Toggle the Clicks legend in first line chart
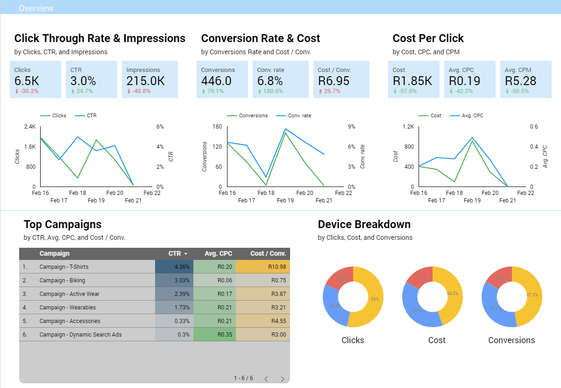561x388 pixels. pos(53,115)
